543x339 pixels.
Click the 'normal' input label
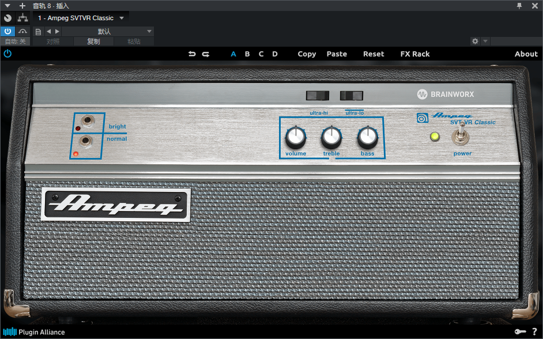116,139
